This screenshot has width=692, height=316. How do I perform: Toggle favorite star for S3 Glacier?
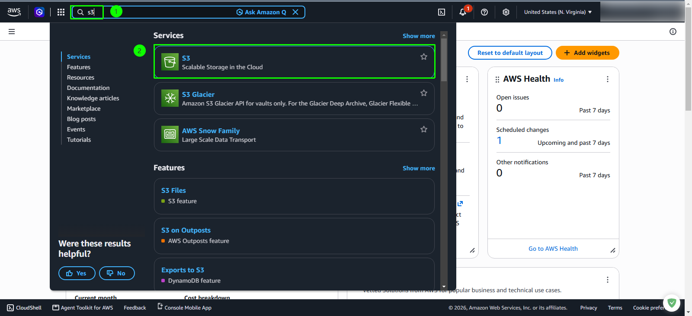(x=424, y=93)
